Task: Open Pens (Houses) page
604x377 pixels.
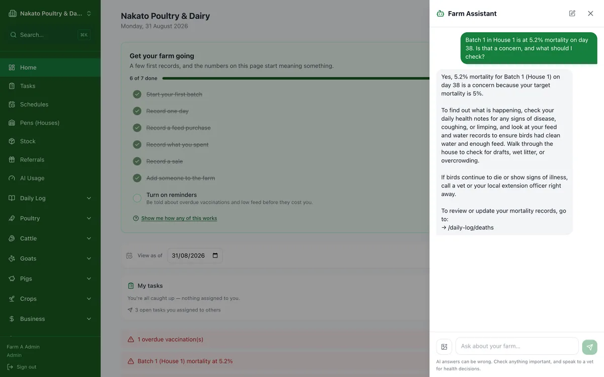Action: tap(50, 123)
